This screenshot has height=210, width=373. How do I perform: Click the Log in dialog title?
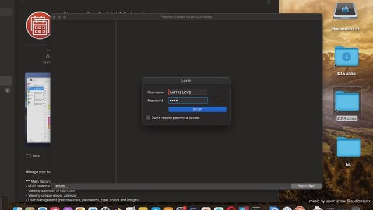(x=186, y=80)
